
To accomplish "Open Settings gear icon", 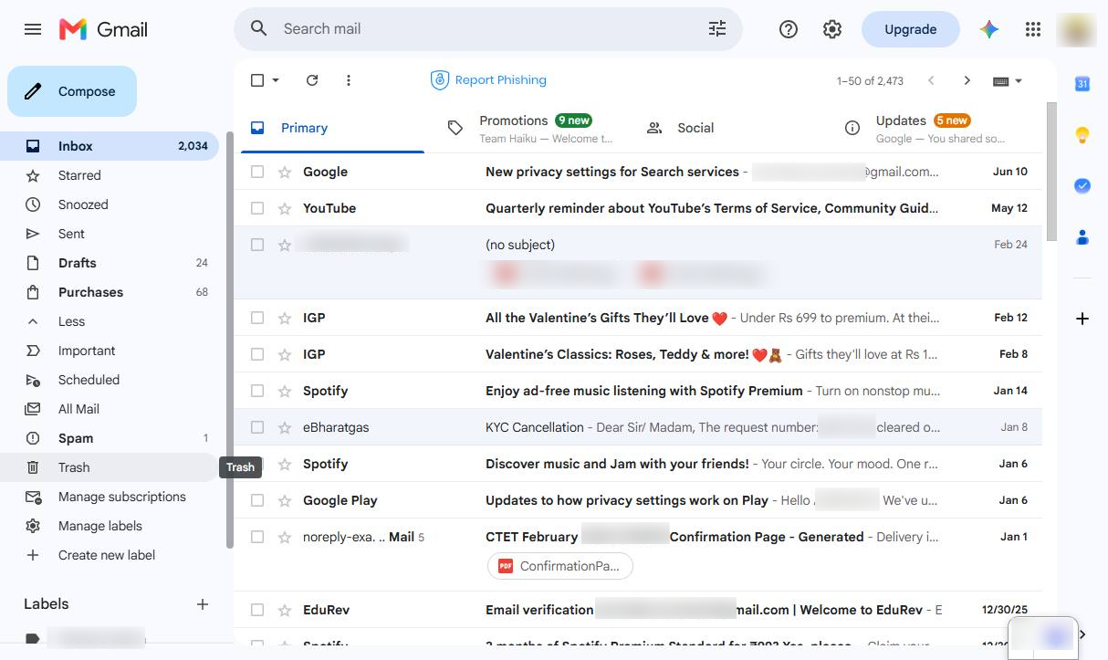I will pos(832,29).
